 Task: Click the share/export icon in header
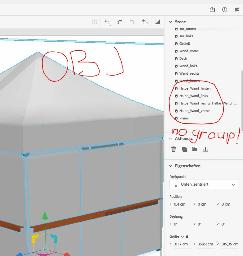click(212, 10)
